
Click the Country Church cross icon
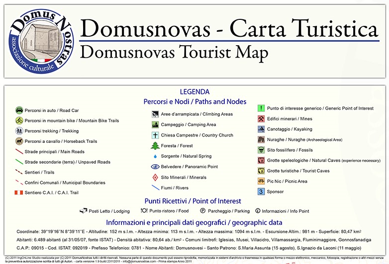coord(155,135)
